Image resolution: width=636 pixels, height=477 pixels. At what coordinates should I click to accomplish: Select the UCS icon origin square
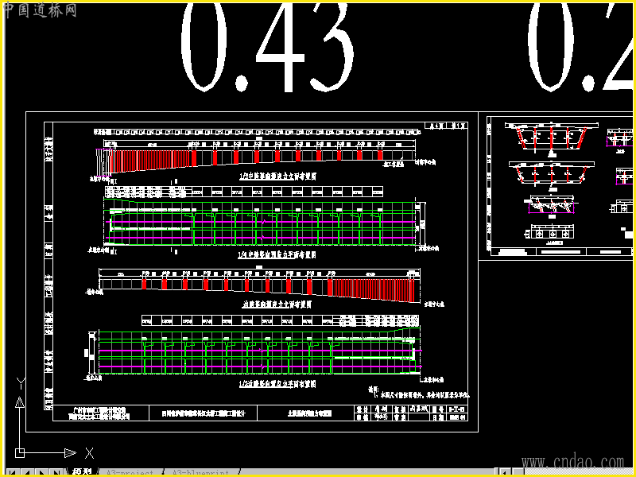click(x=20, y=452)
